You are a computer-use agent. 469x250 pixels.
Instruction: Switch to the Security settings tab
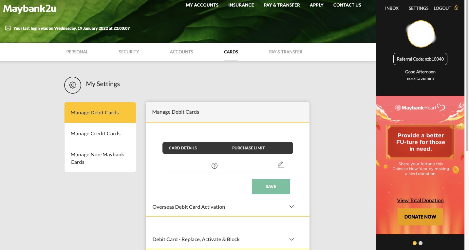pyautogui.click(x=129, y=52)
